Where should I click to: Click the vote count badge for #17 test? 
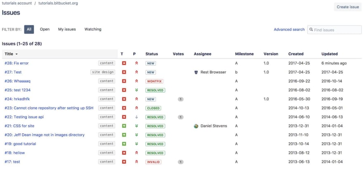[x=181, y=162]
